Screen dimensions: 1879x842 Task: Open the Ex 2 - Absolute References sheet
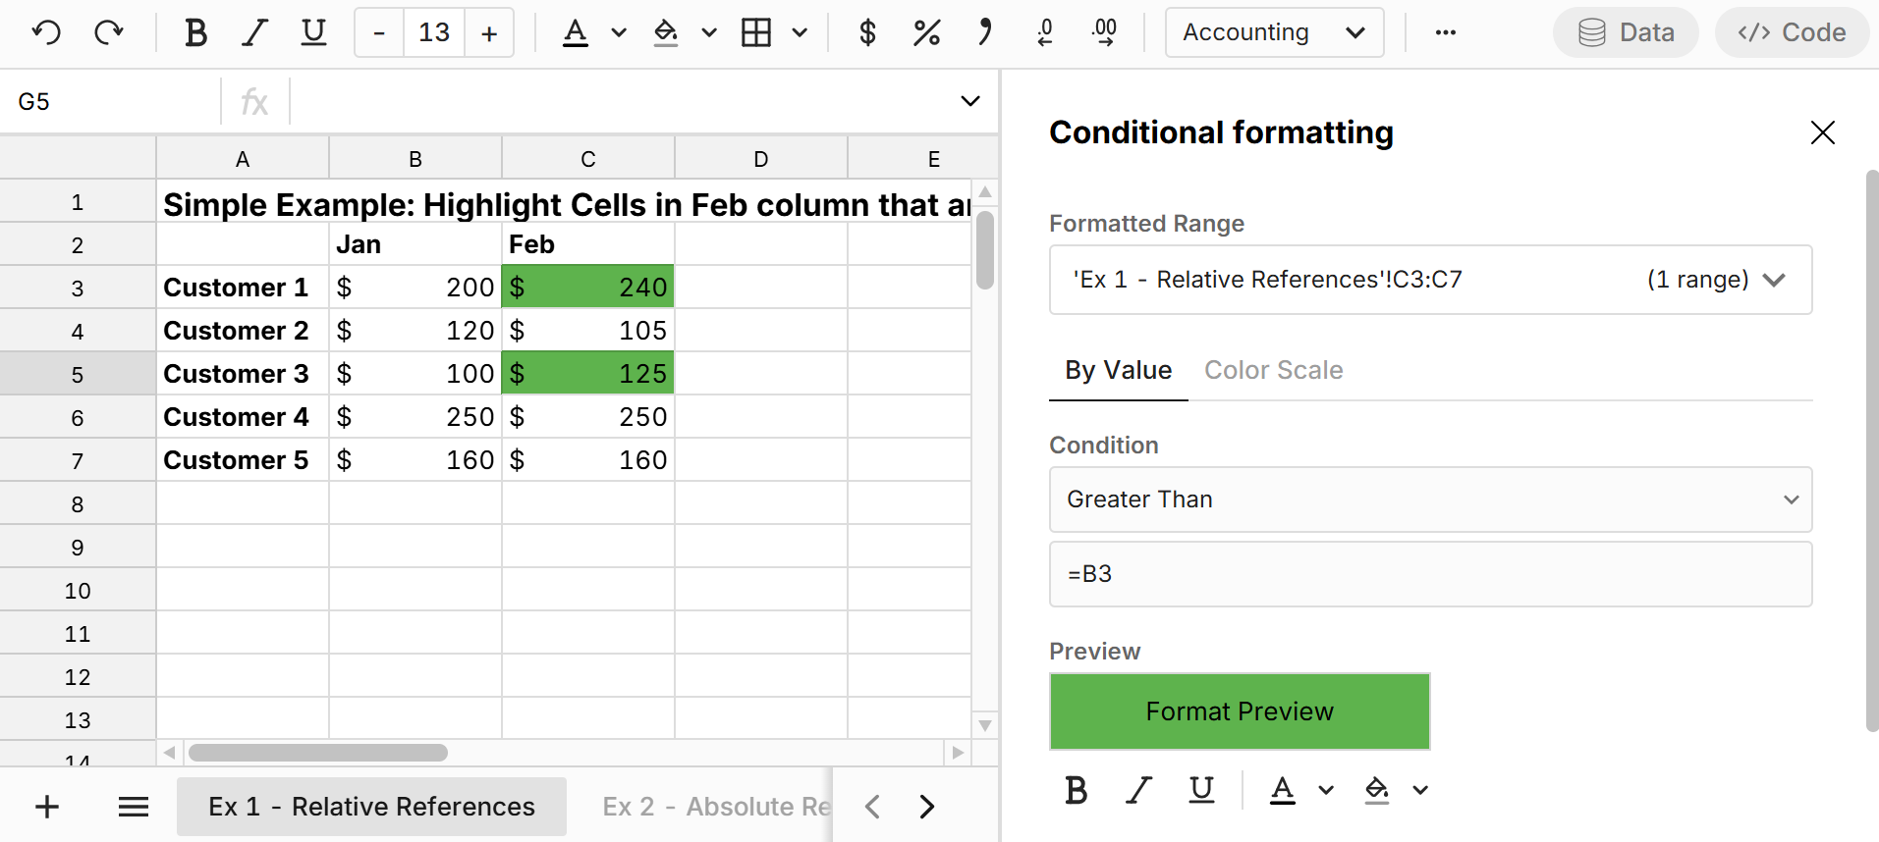click(x=716, y=807)
